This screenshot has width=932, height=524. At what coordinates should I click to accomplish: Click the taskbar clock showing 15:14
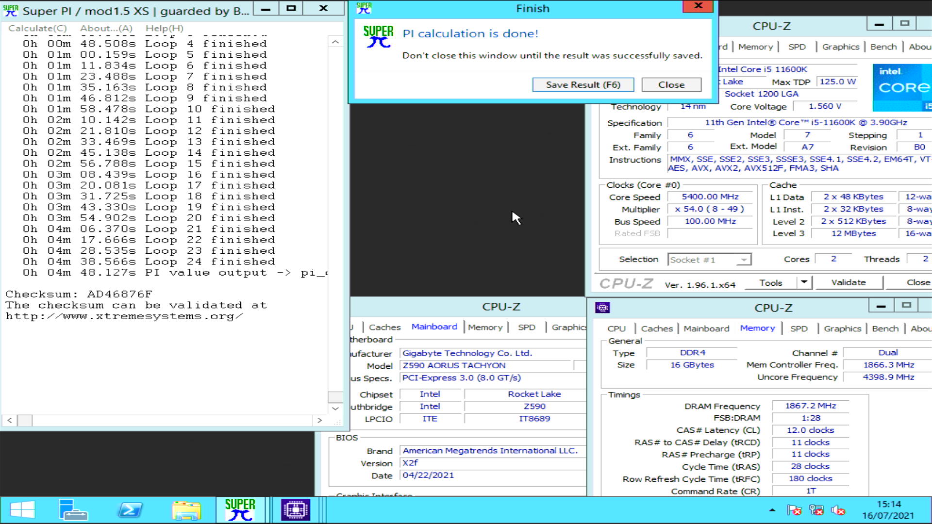[888, 510]
